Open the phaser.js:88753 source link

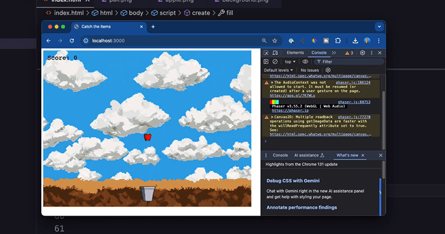(x=354, y=102)
